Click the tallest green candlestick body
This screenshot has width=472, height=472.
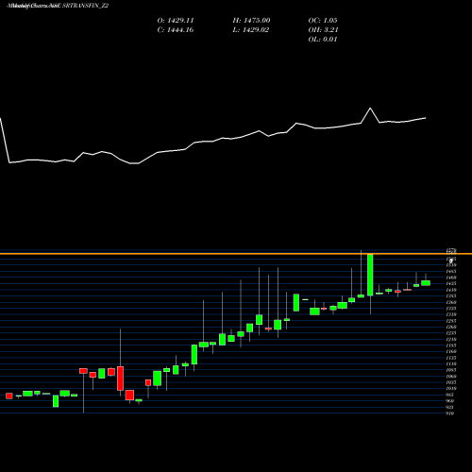point(370,275)
